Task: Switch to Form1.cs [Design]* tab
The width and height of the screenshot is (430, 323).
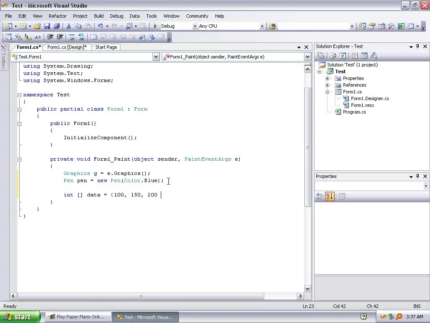Action: tap(67, 47)
